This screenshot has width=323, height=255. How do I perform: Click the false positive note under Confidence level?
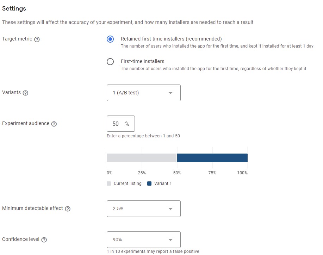153,251
